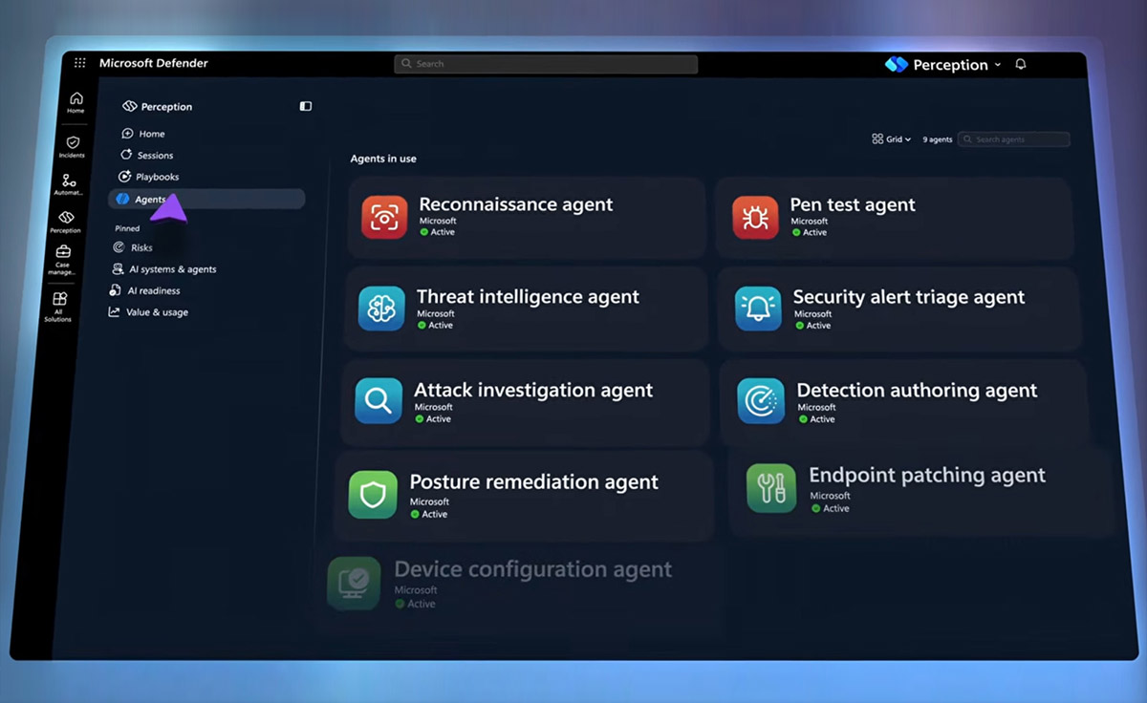Open the Reconnaissance agent title
1147x703 pixels.
coord(516,204)
